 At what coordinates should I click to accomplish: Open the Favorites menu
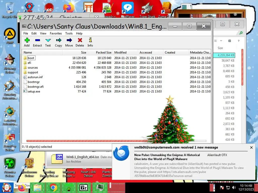click(x=56, y=33)
